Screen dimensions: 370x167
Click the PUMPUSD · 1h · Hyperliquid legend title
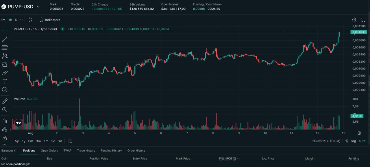pyautogui.click(x=35, y=29)
